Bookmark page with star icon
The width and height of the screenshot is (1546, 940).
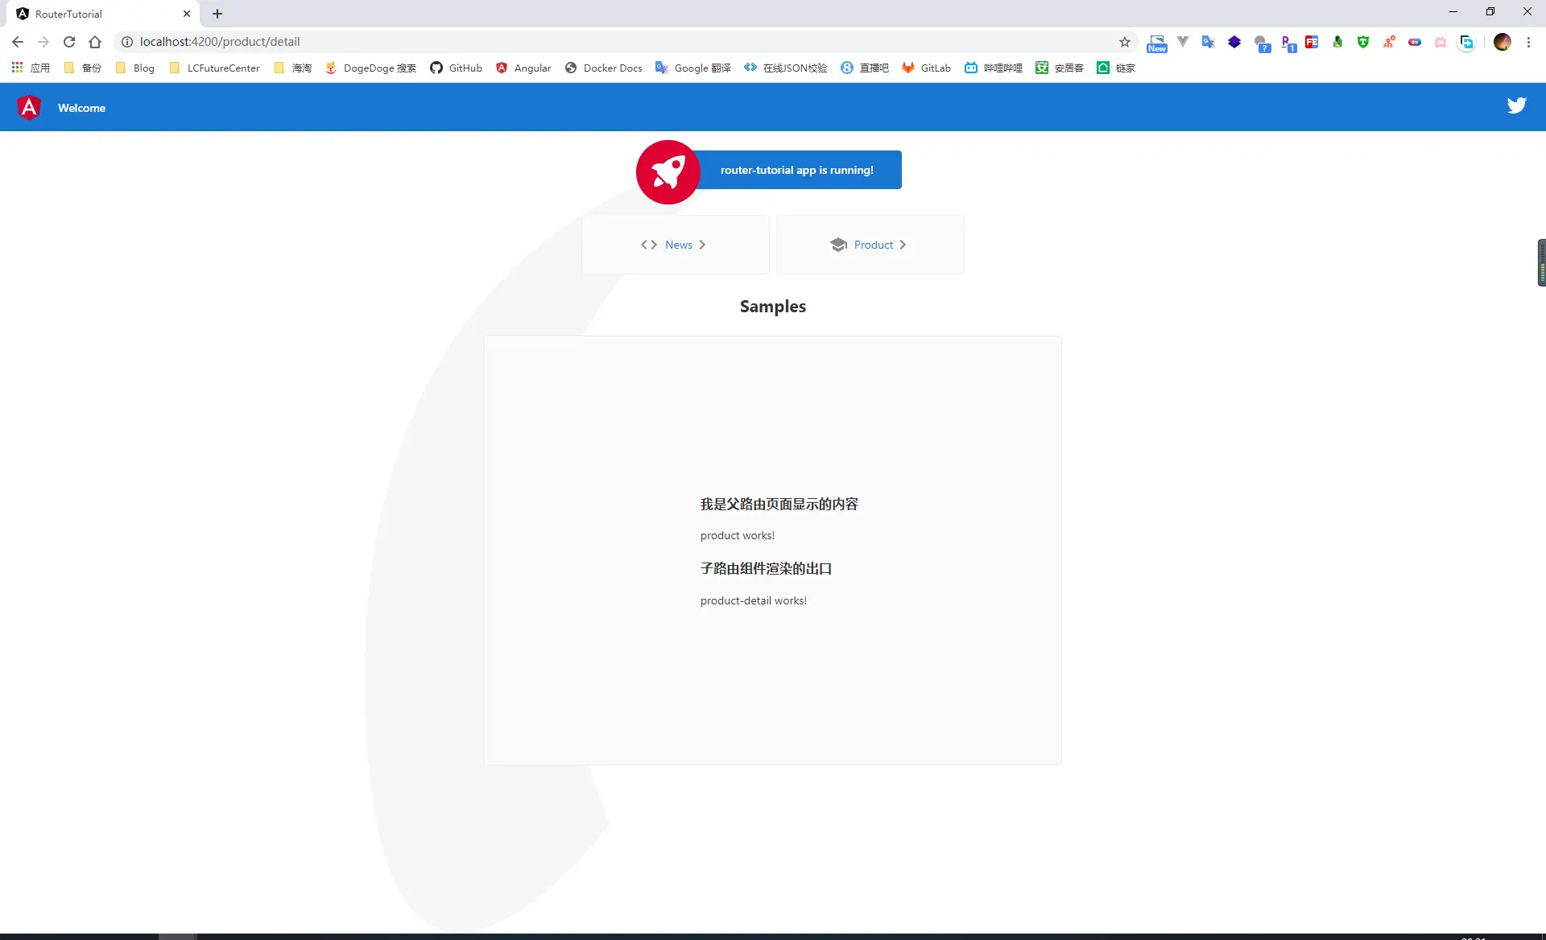pyautogui.click(x=1124, y=42)
